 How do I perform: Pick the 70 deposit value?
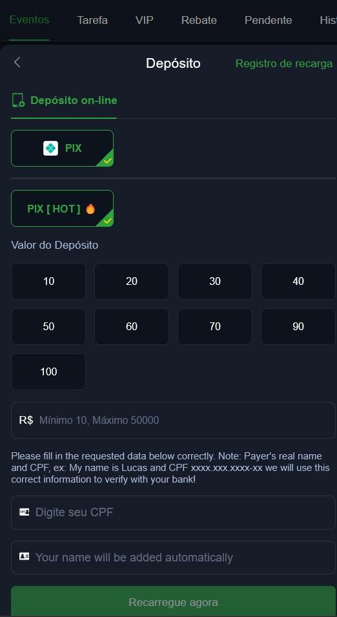tap(215, 327)
